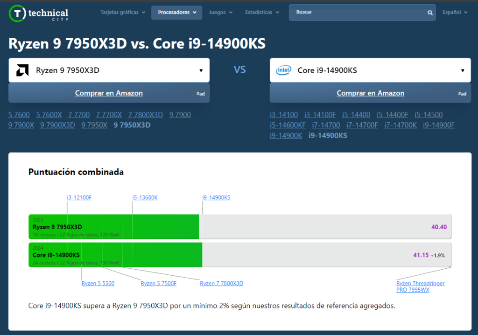Open 9 7900 link
Image resolution: width=478 pixels, height=335 pixels.
pyautogui.click(x=180, y=115)
